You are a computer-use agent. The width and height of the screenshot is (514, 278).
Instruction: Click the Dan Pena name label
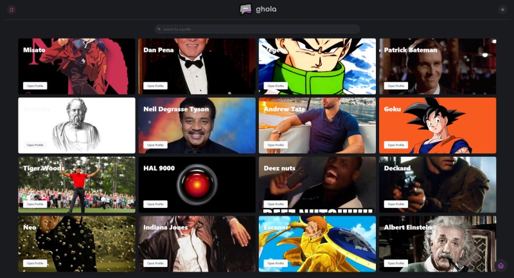pos(159,50)
